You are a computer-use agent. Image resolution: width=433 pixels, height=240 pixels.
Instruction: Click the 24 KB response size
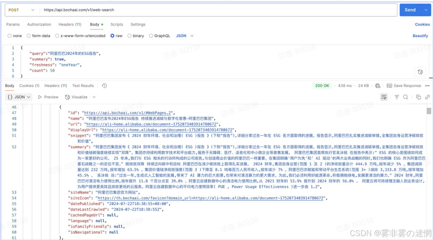(x=363, y=86)
